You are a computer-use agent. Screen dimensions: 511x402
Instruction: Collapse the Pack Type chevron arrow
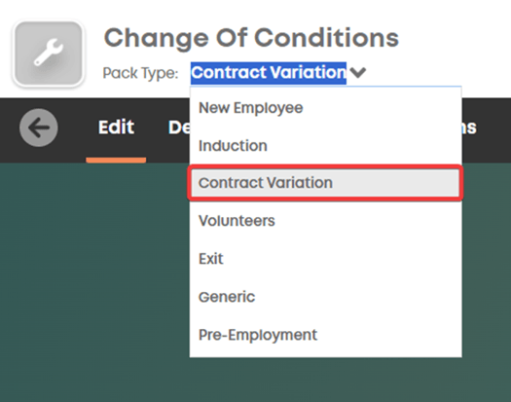tap(358, 72)
